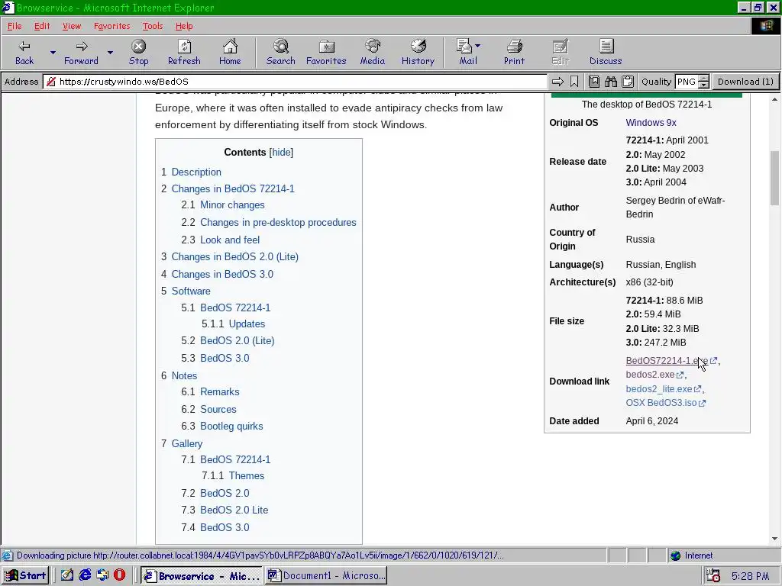Viewport: 782px width, 586px height.
Task: Open the Forward history dropdown arrow
Action: point(110,53)
